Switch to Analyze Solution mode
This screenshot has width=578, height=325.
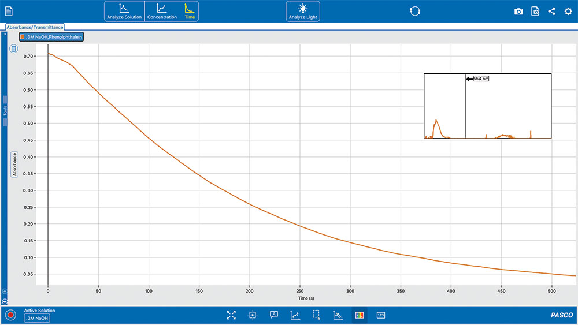pos(124,12)
